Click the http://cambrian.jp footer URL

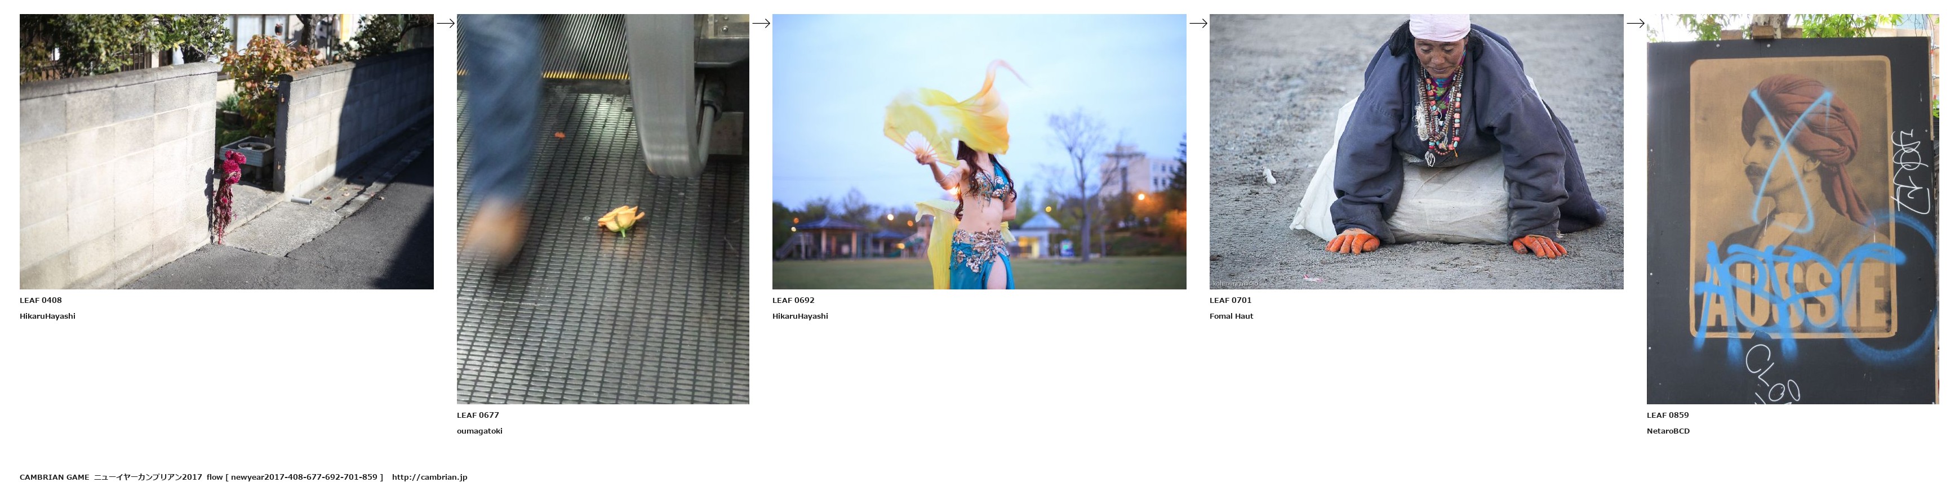pyautogui.click(x=430, y=477)
